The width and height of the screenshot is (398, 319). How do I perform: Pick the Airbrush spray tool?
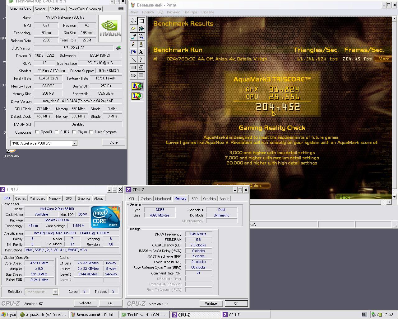click(x=133, y=52)
